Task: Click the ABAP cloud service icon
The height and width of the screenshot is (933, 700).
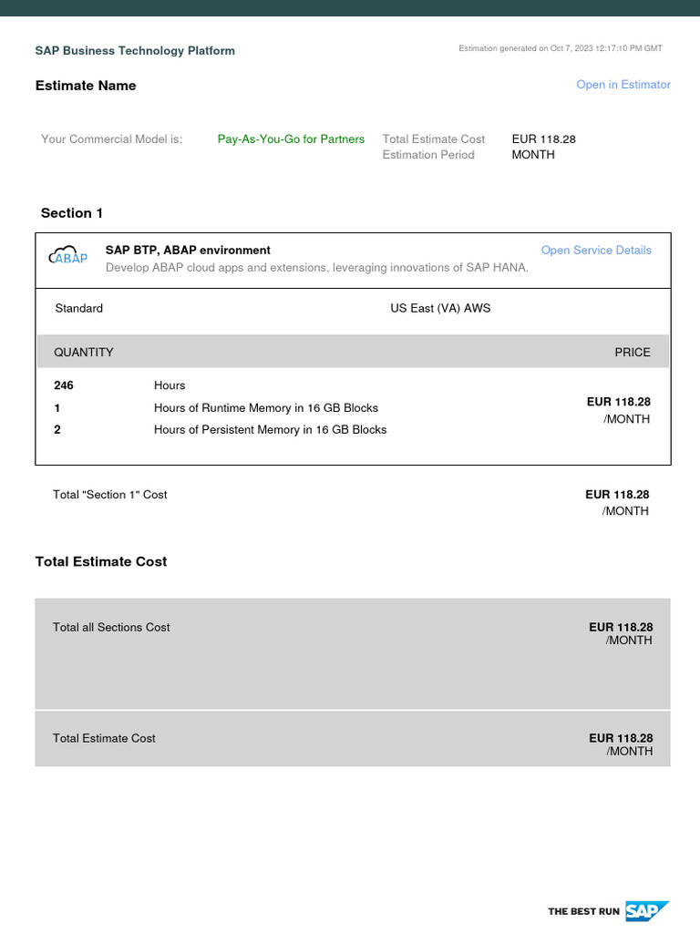Action: tap(68, 256)
